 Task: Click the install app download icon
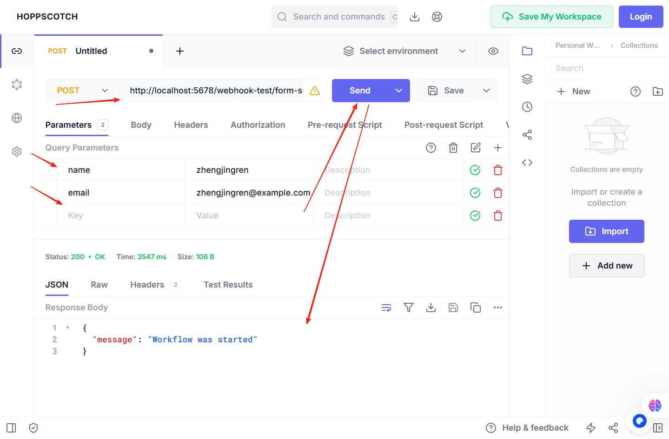tap(415, 17)
